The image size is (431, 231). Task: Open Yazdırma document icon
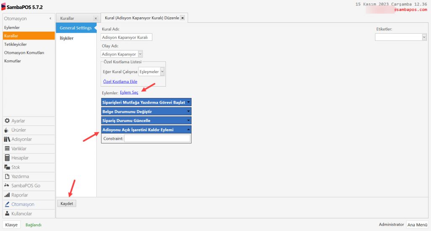coord(7,176)
